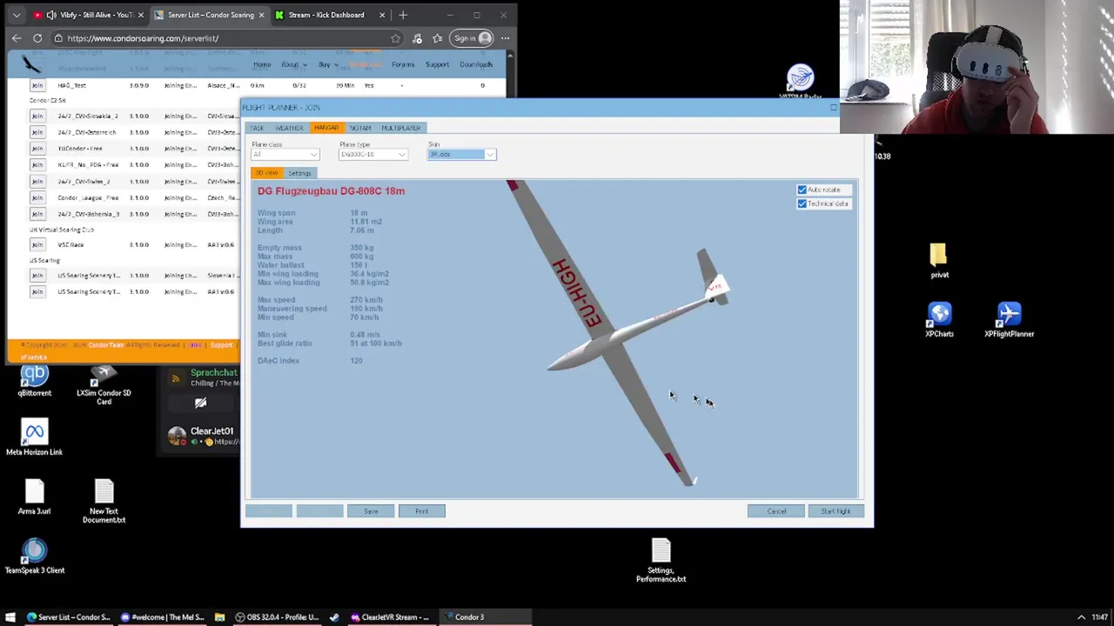This screenshot has width=1114, height=626.
Task: Open New Text Document.txt on the desktop
Action: pyautogui.click(x=104, y=502)
